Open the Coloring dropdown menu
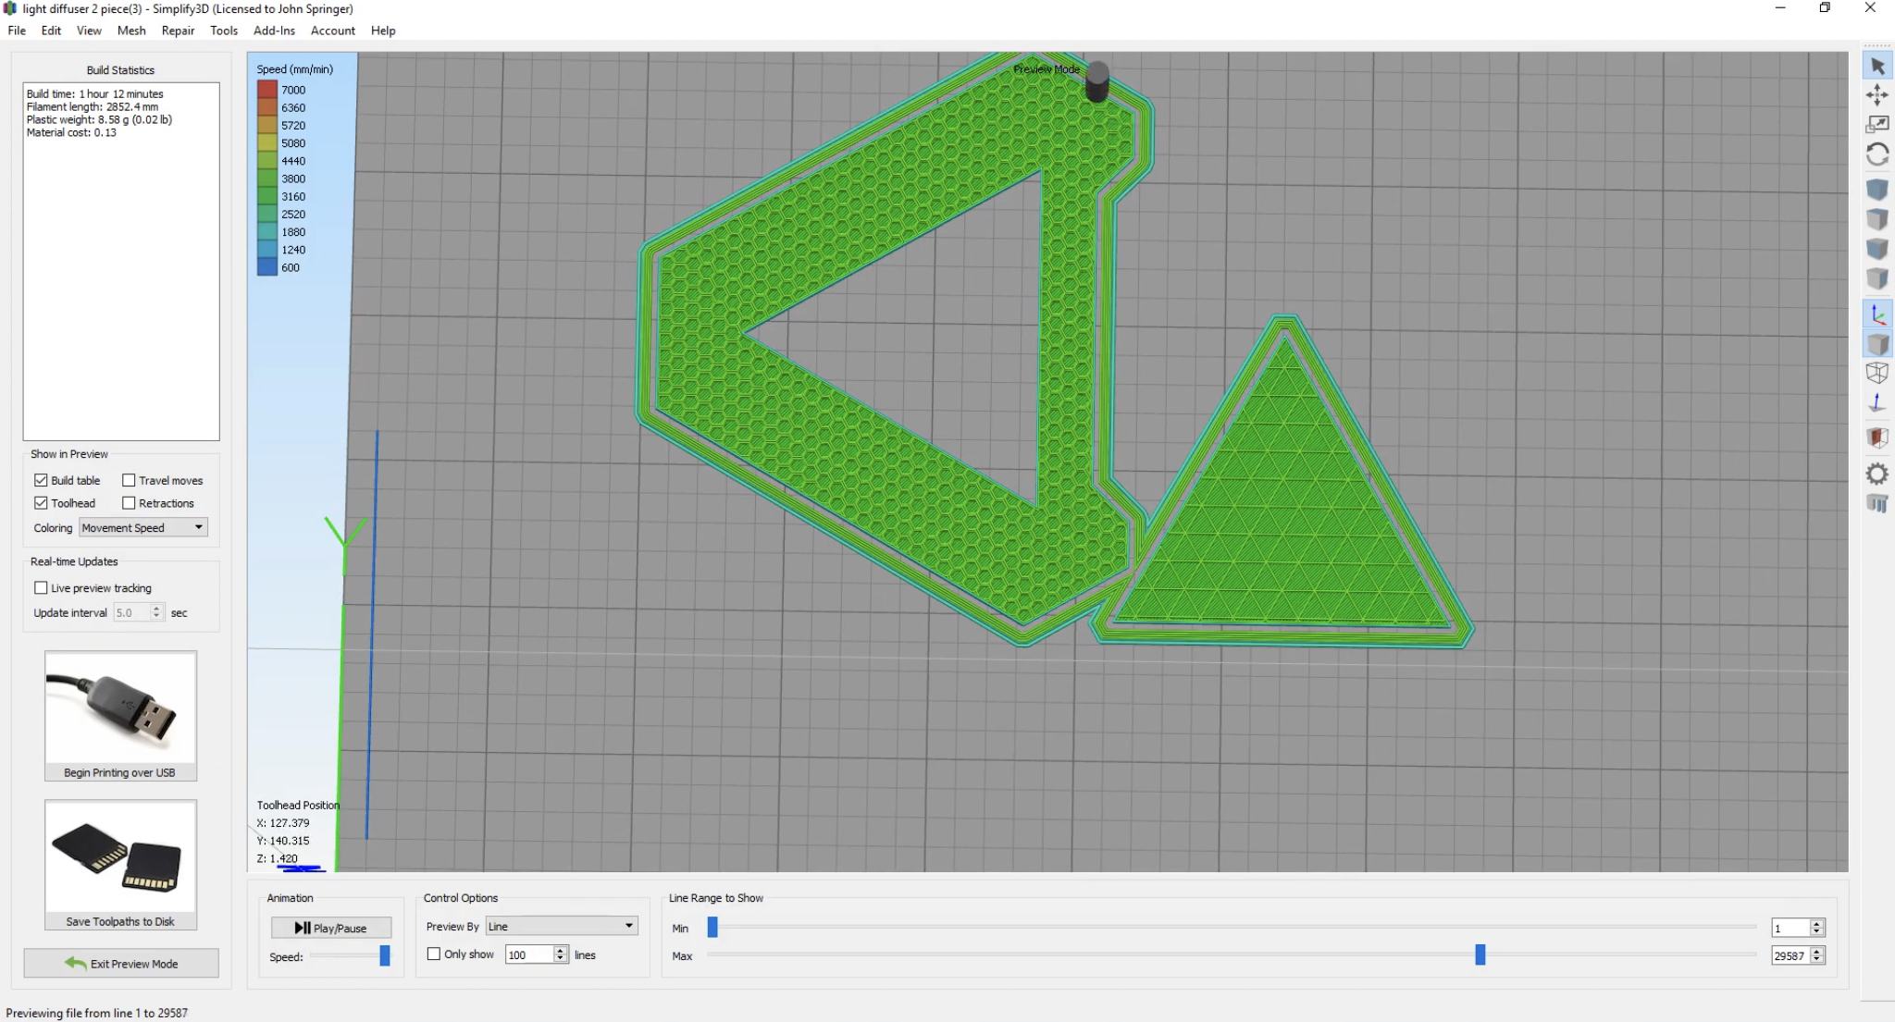Image resolution: width=1895 pixels, height=1022 pixels. point(143,528)
